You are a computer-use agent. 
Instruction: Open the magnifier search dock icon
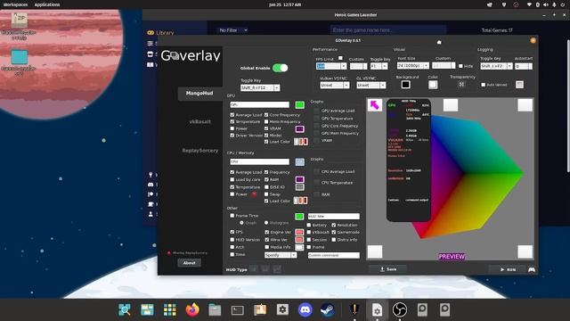(125, 309)
